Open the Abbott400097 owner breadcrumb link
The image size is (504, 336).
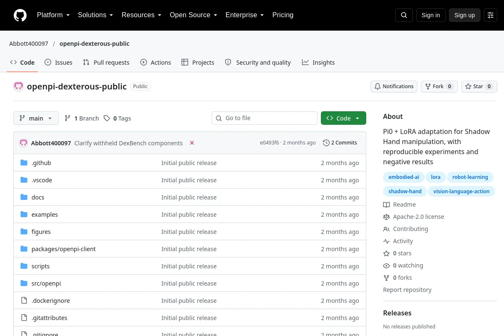pos(29,44)
